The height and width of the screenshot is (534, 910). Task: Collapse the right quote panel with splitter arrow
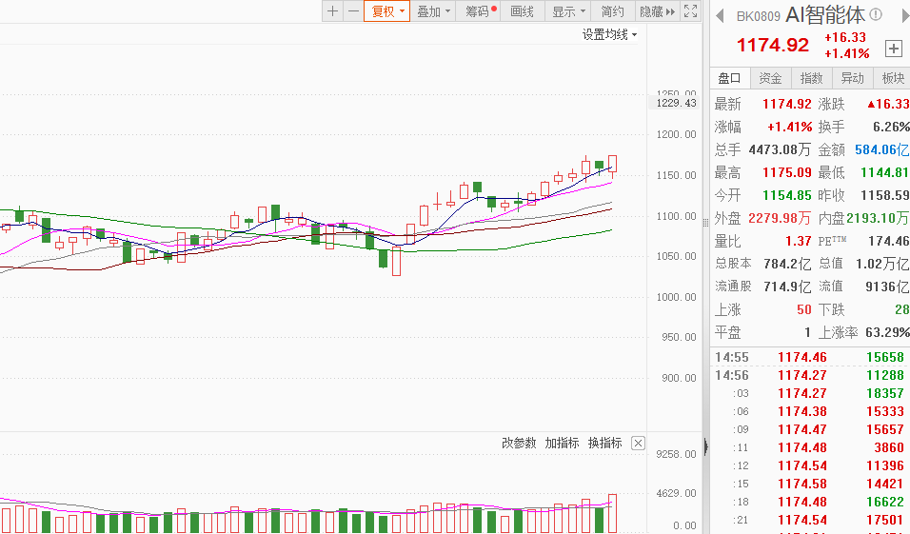[704, 446]
